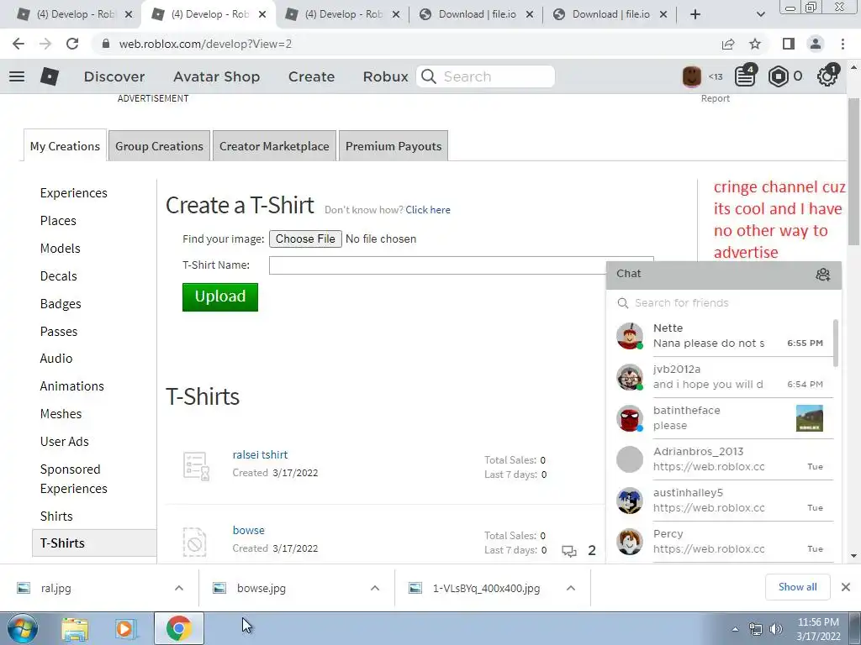Close the downloads bar
Viewport: 861px width, 645px height.
[846, 587]
